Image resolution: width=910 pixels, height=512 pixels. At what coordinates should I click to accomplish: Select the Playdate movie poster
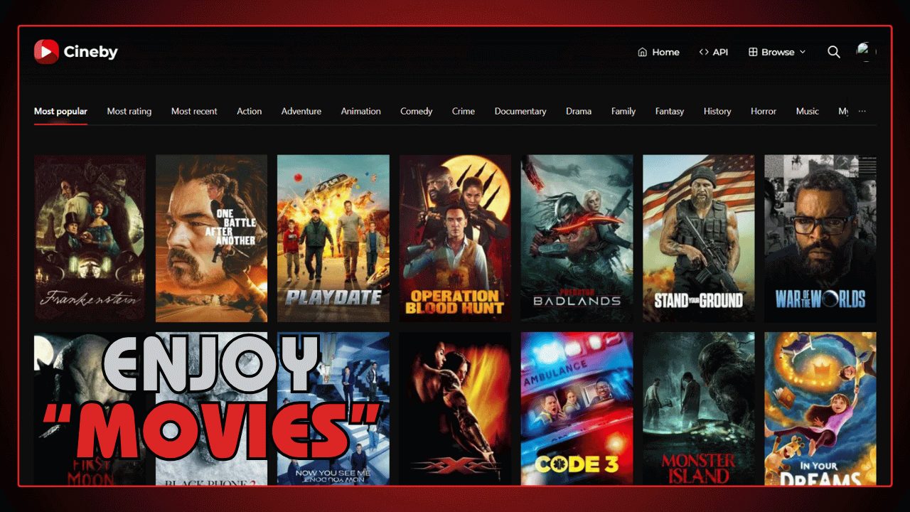pyautogui.click(x=333, y=238)
